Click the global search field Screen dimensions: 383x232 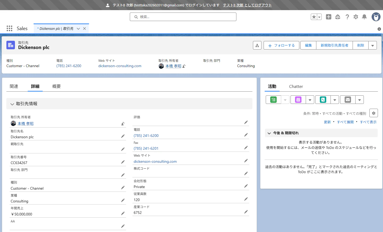point(183,17)
